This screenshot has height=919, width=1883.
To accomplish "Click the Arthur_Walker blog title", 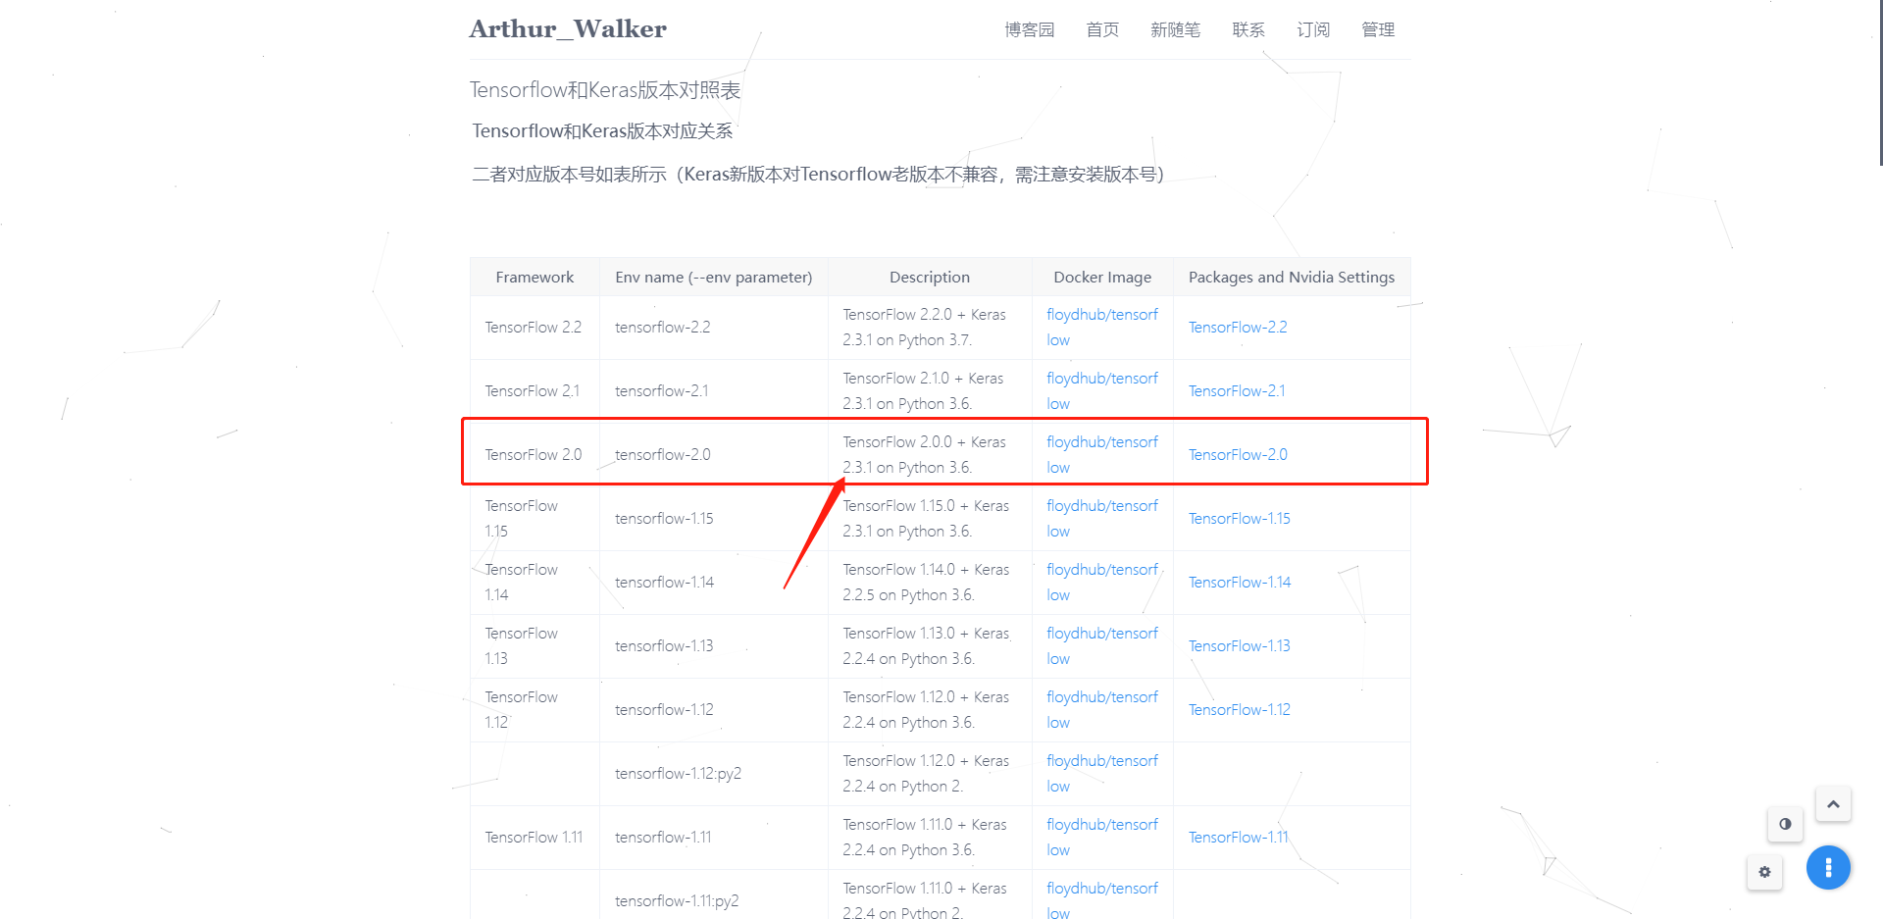I will 568,29.
